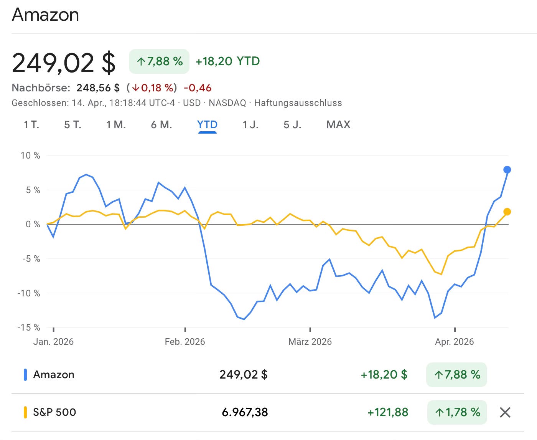Select the Amazon row in comparison list
The height and width of the screenshot is (440, 537).
click(268, 375)
